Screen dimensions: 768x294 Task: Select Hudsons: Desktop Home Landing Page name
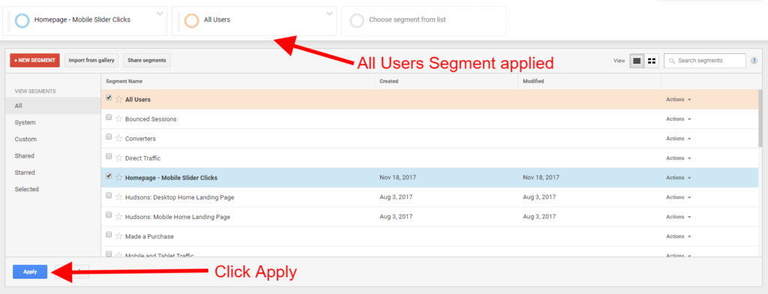(180, 197)
